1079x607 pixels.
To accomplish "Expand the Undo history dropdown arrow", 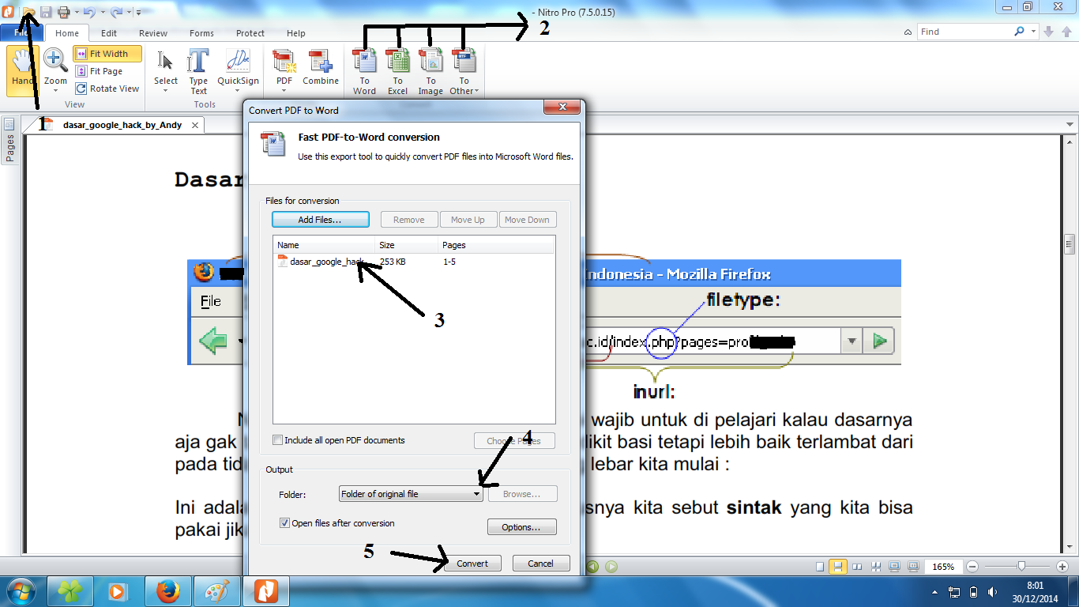I will click(103, 12).
